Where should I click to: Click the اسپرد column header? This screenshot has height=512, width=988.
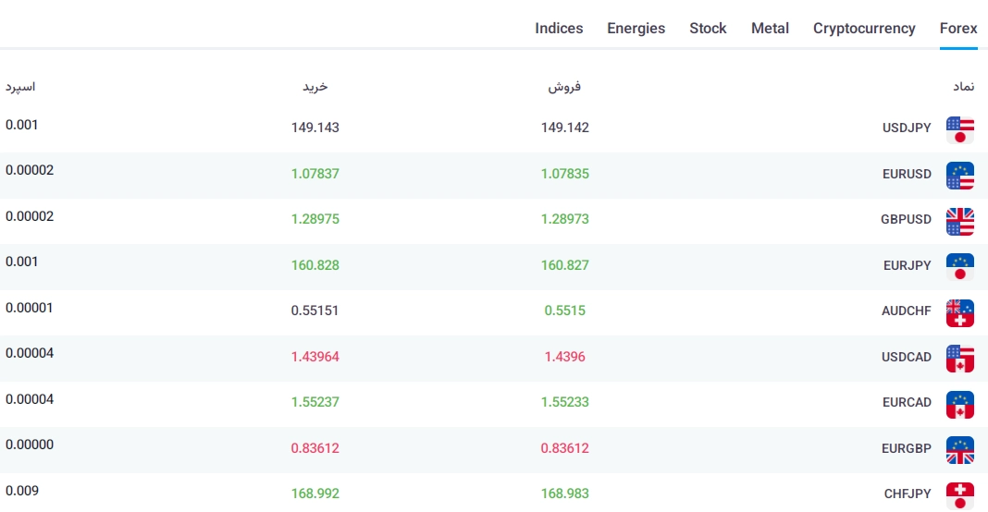tap(20, 87)
